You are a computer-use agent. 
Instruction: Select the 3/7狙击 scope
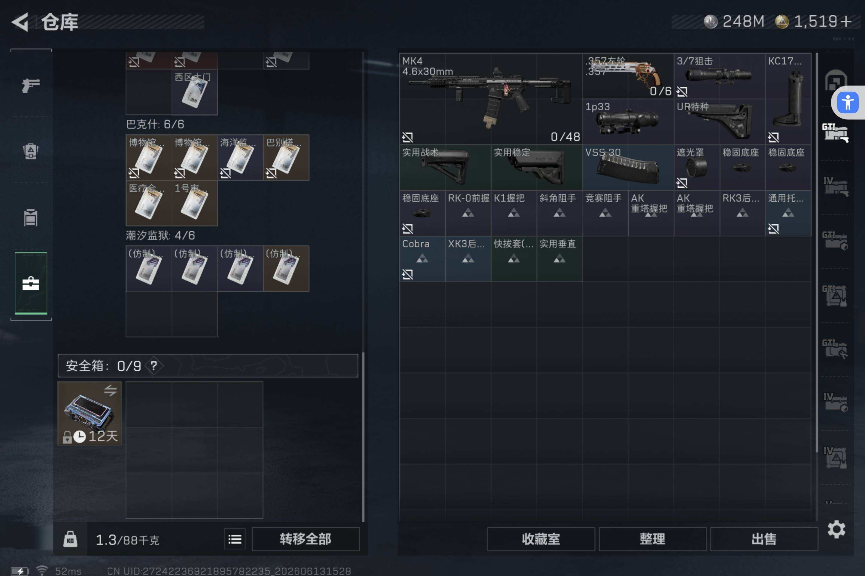coord(720,76)
